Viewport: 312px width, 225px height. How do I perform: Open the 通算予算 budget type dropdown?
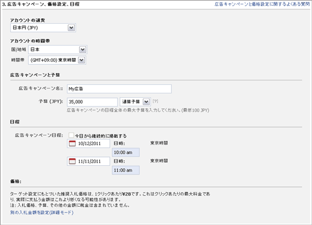[x=135, y=102]
